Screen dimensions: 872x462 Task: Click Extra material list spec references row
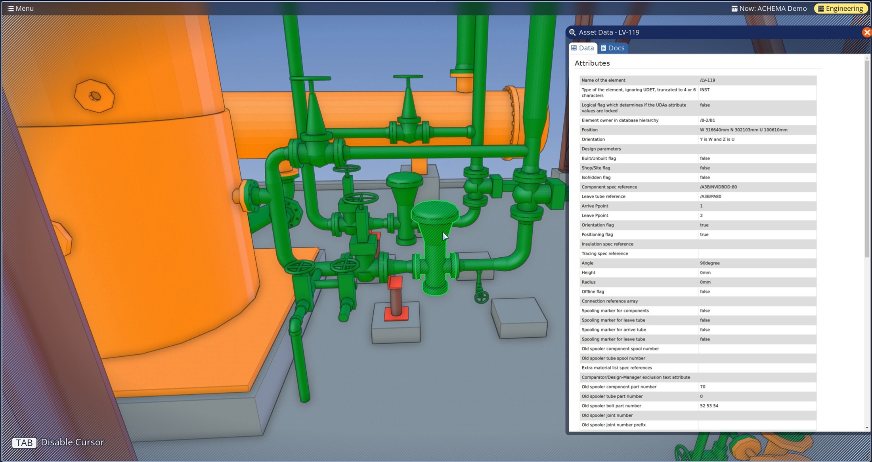(x=698, y=368)
